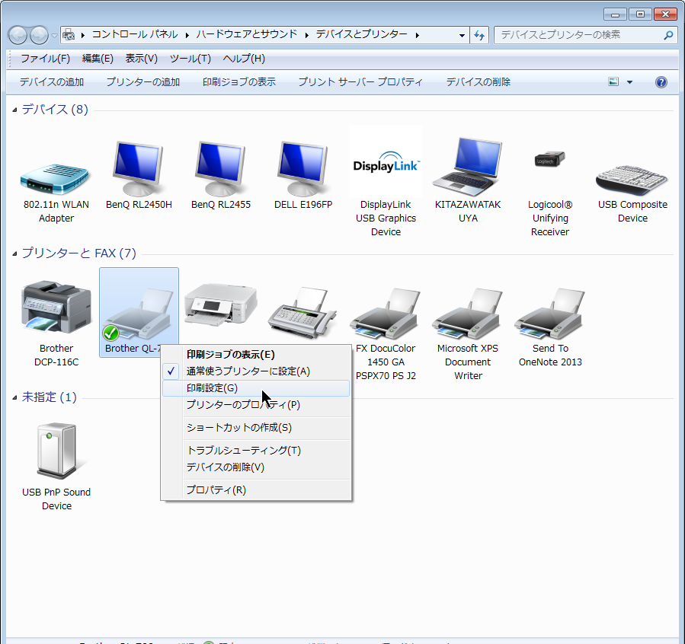This screenshot has width=685, height=644.
Task: Choose デバイスの削除(V) from the context menu
Action: coord(256,467)
